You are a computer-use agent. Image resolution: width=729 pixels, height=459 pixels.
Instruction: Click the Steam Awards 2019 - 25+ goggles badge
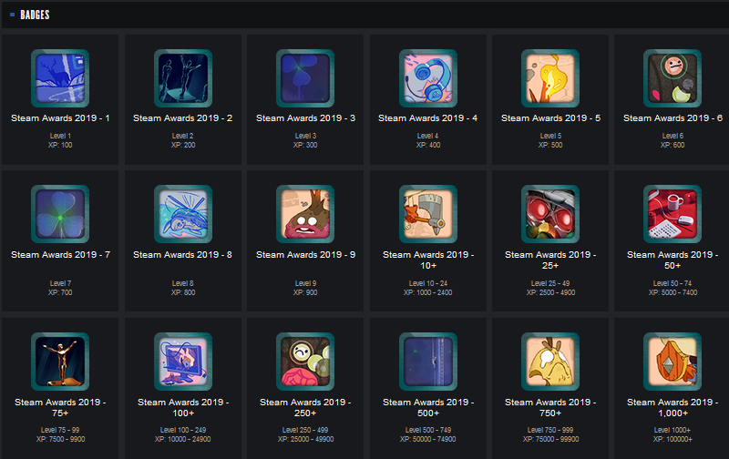tap(550, 214)
